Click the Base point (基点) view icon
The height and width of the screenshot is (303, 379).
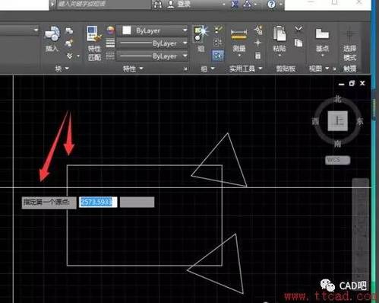[322, 33]
